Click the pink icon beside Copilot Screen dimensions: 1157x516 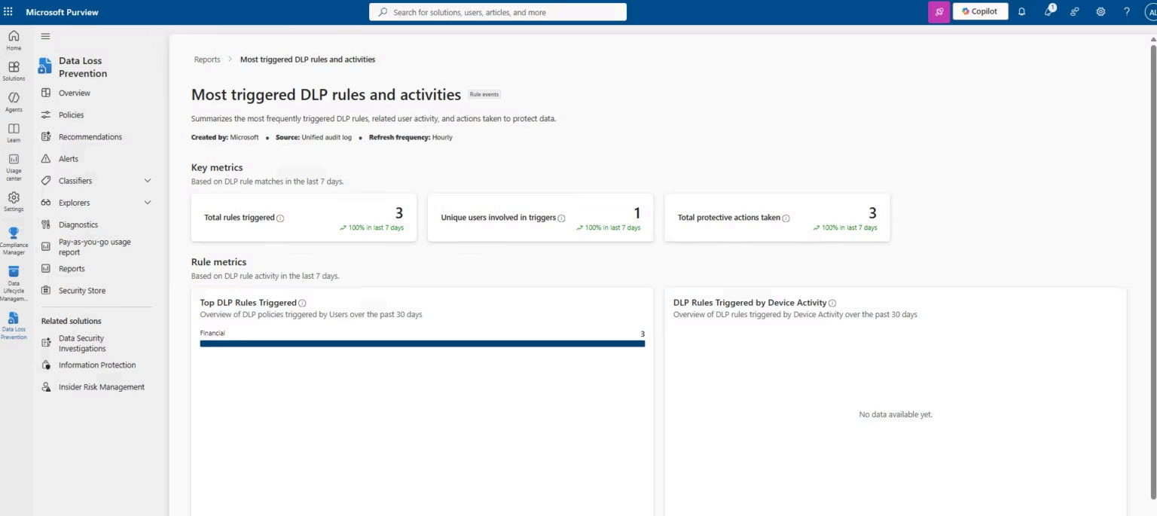pyautogui.click(x=939, y=12)
